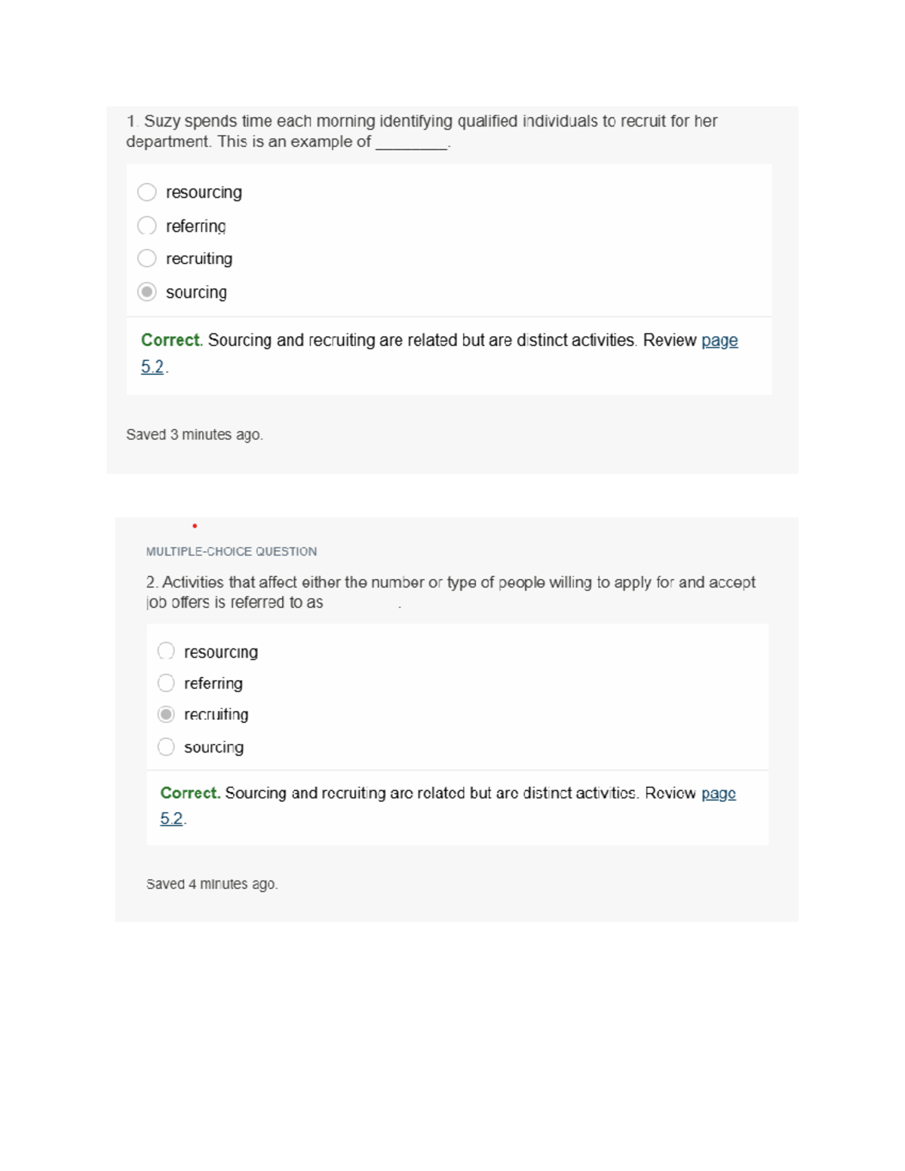Click the small red dot above question 2
905x1171 pixels.
[195, 526]
